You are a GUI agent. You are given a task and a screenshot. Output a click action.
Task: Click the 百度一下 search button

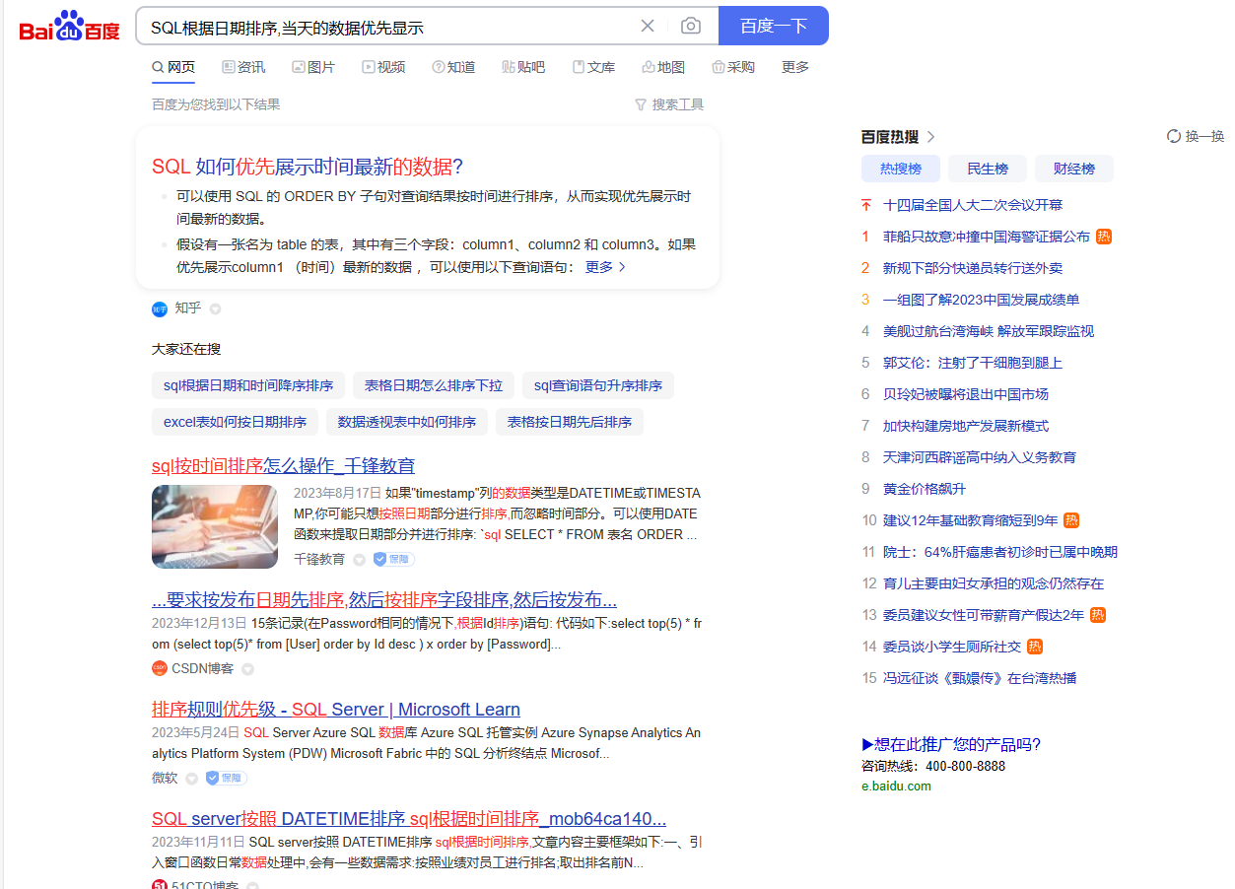pos(774,26)
